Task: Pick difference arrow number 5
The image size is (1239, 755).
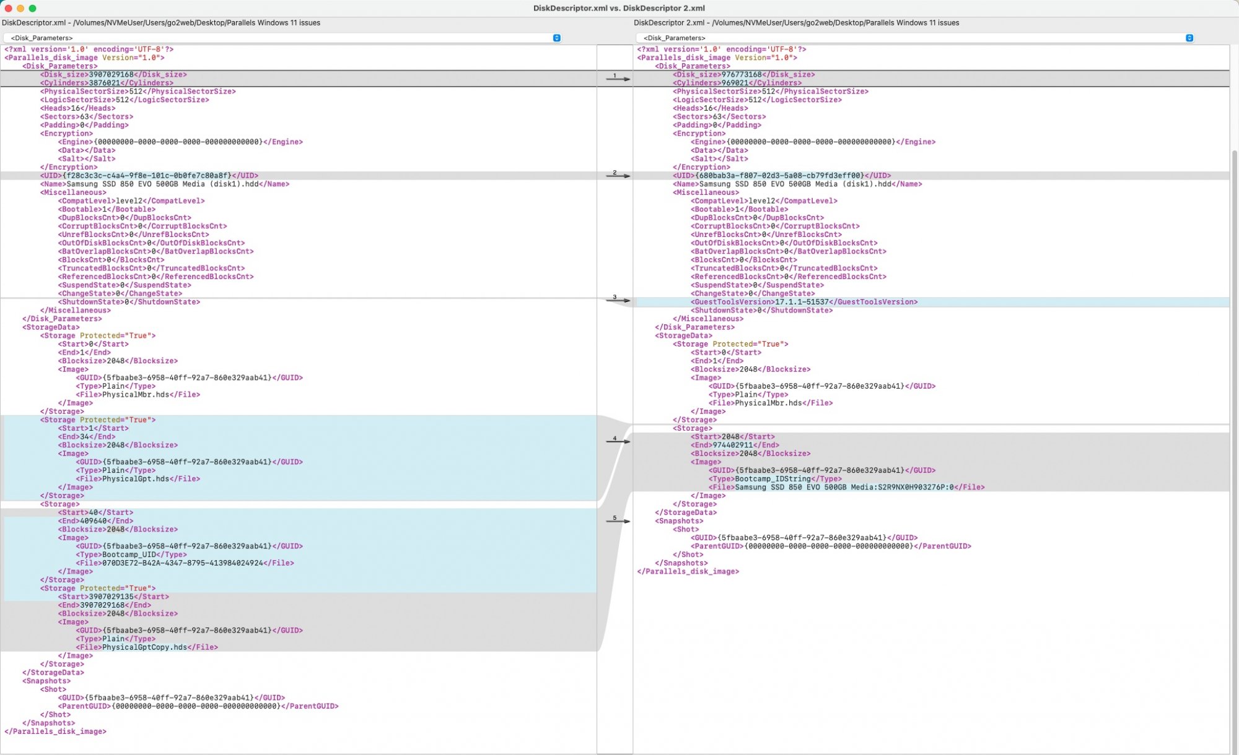Action: [618, 521]
